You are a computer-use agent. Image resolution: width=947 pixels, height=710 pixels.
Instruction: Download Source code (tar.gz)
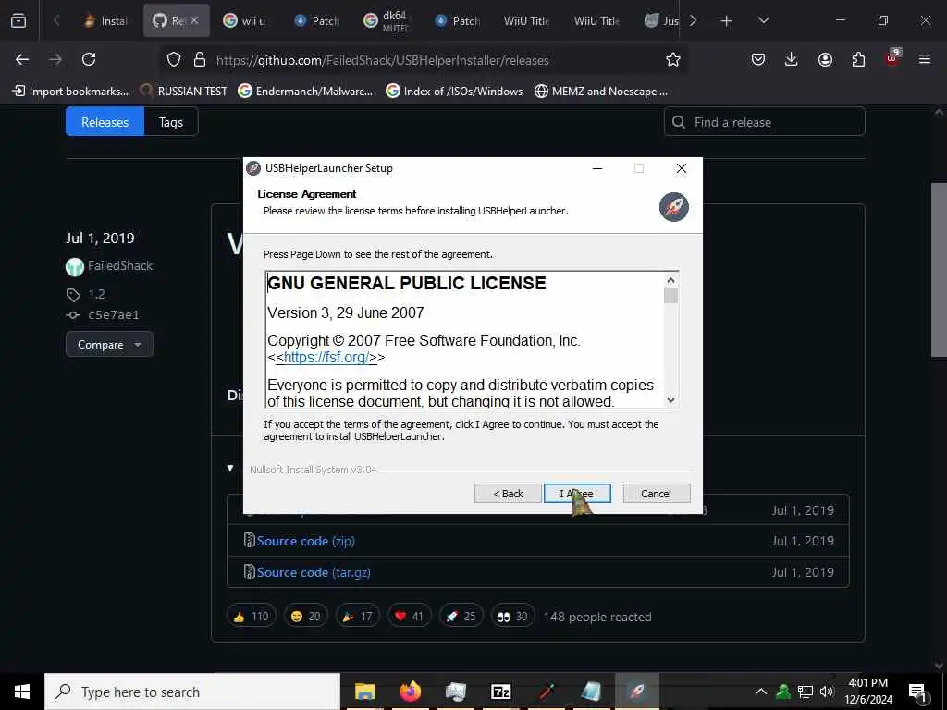pos(314,572)
